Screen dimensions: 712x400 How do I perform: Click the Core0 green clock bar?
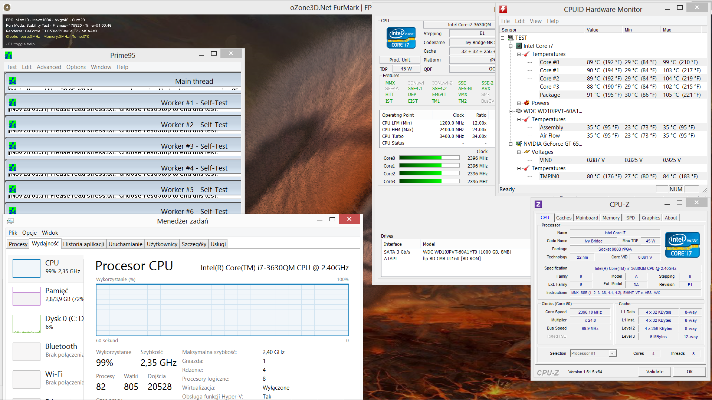point(429,158)
